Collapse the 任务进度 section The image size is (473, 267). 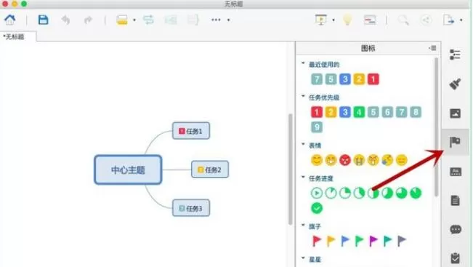coord(303,178)
